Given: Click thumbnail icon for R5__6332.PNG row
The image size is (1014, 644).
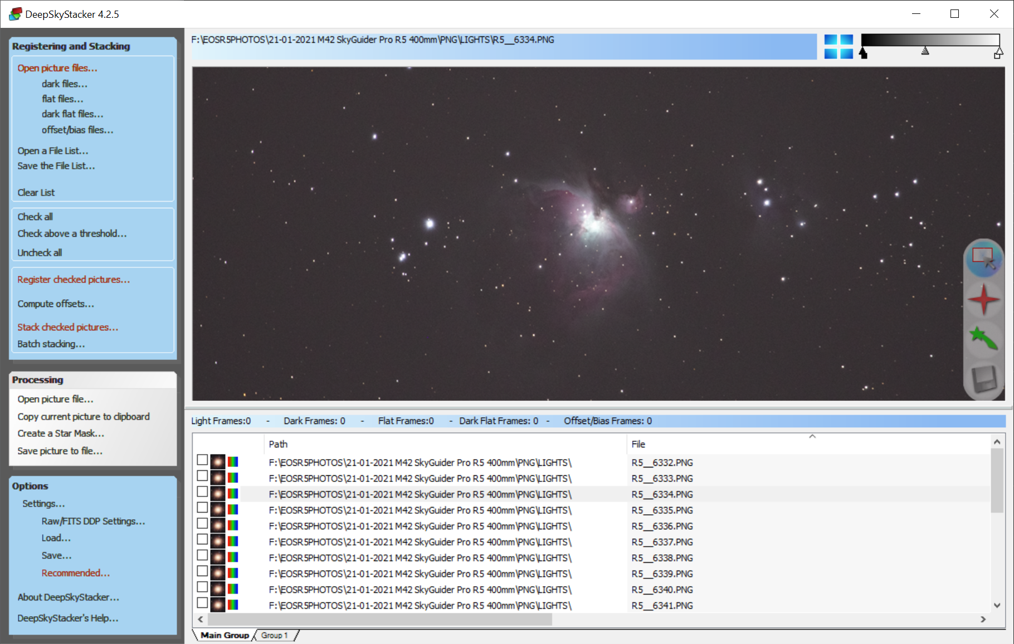Looking at the screenshot, I should click(x=218, y=462).
